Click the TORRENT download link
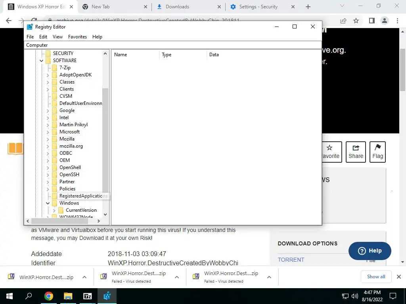This screenshot has height=304, width=406. (291, 260)
